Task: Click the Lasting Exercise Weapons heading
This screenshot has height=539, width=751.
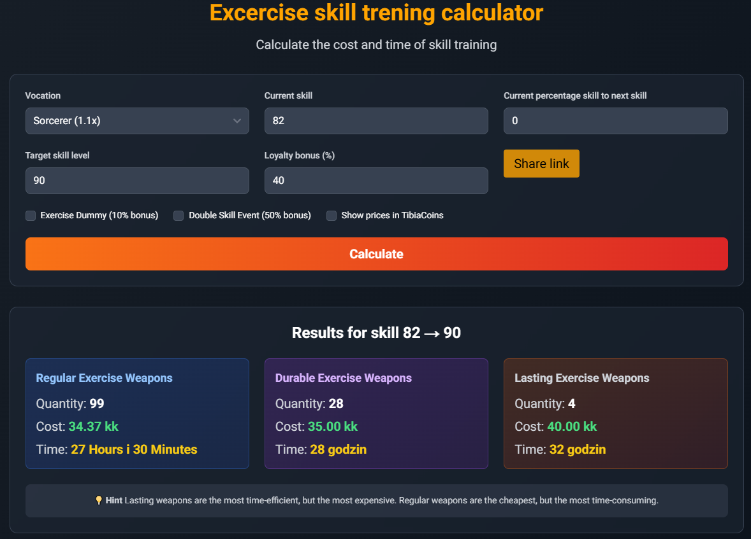Action: pos(582,378)
